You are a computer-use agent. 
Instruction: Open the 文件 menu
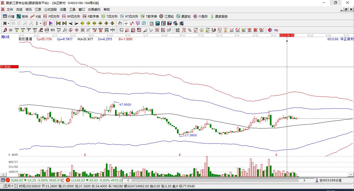coord(10,10)
